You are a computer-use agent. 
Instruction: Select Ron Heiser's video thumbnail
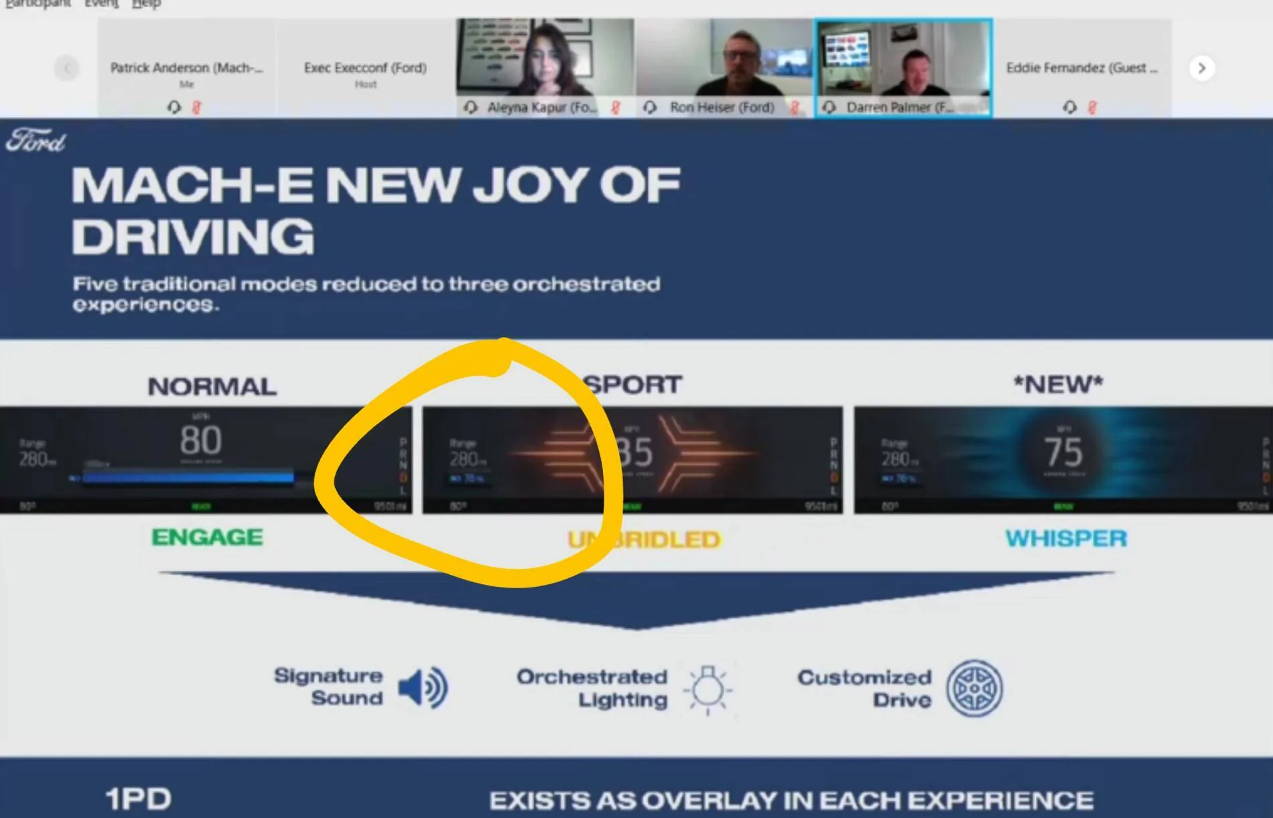point(724,68)
